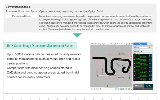Click the green and black display icon in the top toolbar
The image size is (160, 100).
click(127, 44)
